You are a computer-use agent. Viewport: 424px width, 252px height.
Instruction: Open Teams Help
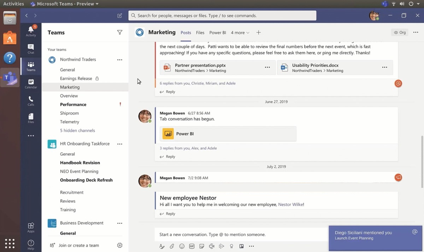point(31,245)
